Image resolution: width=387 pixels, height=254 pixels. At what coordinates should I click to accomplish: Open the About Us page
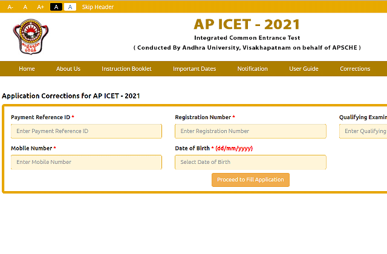point(68,68)
